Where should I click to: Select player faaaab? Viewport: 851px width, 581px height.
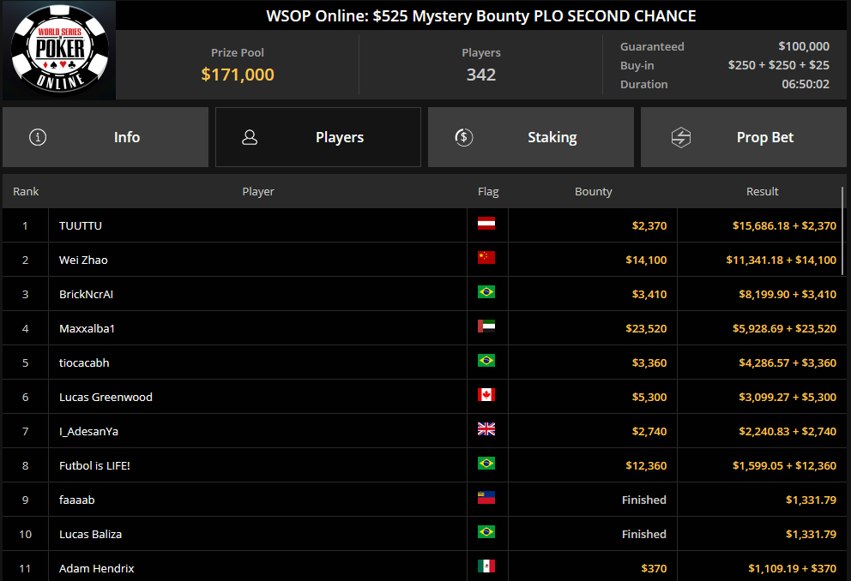point(76,500)
